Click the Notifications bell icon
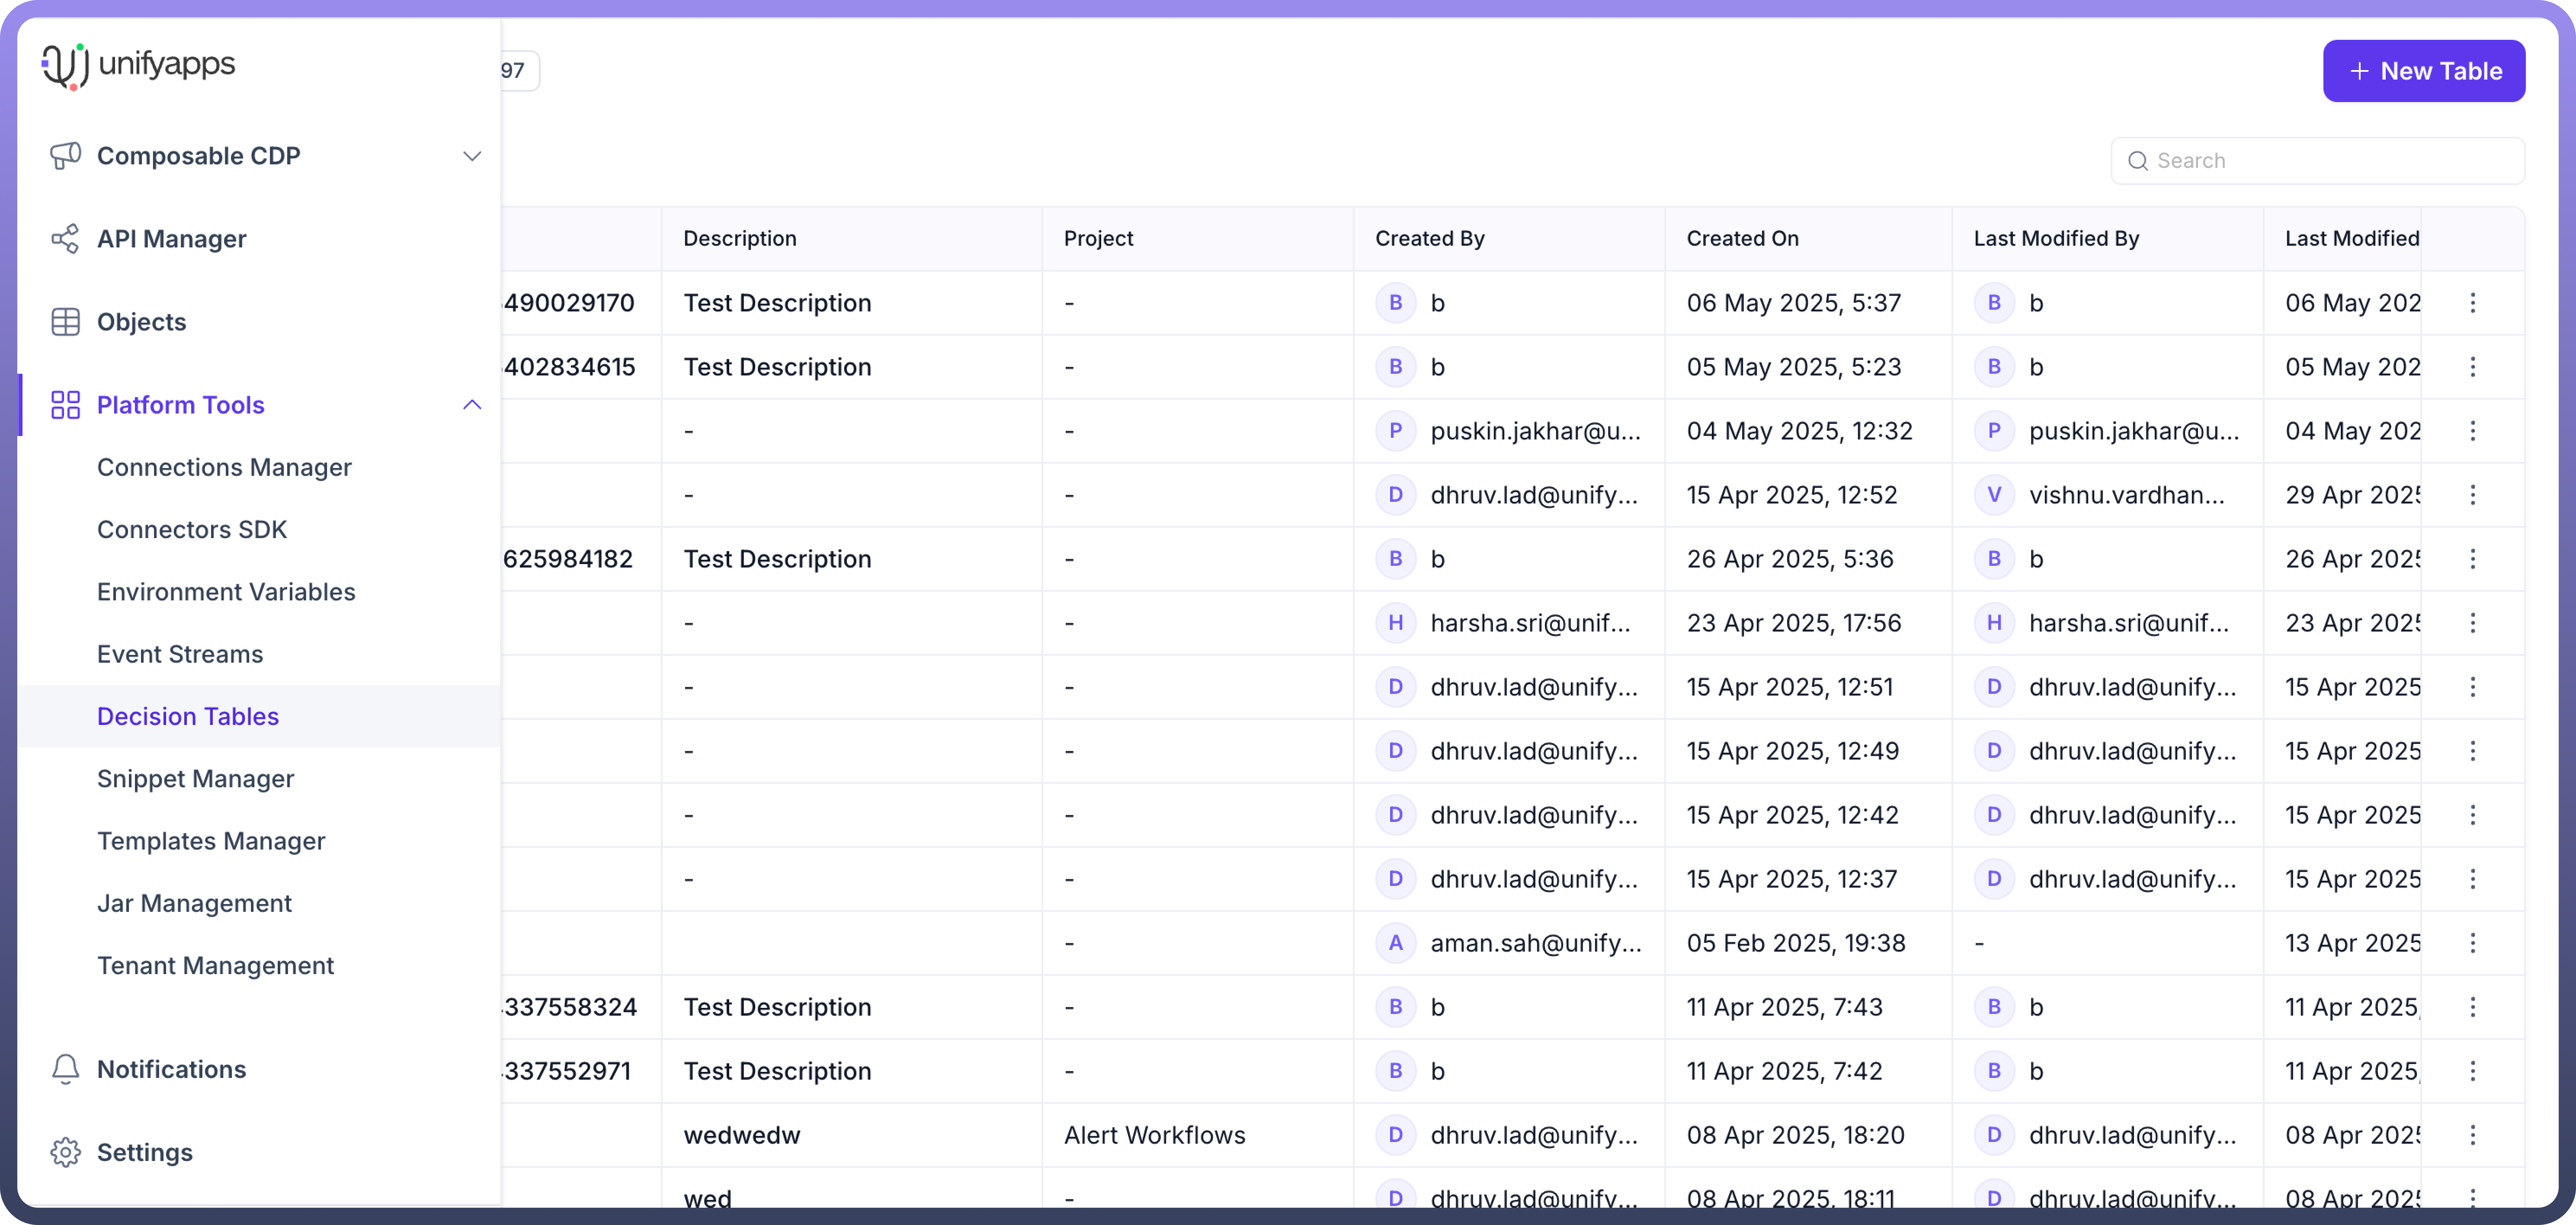 click(x=65, y=1069)
